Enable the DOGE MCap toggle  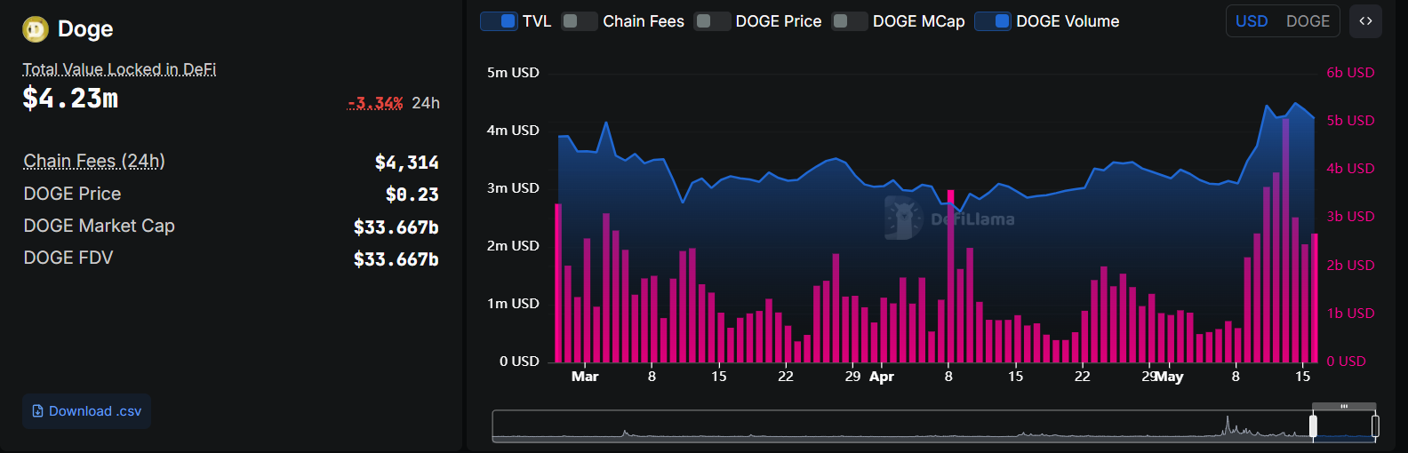(850, 21)
